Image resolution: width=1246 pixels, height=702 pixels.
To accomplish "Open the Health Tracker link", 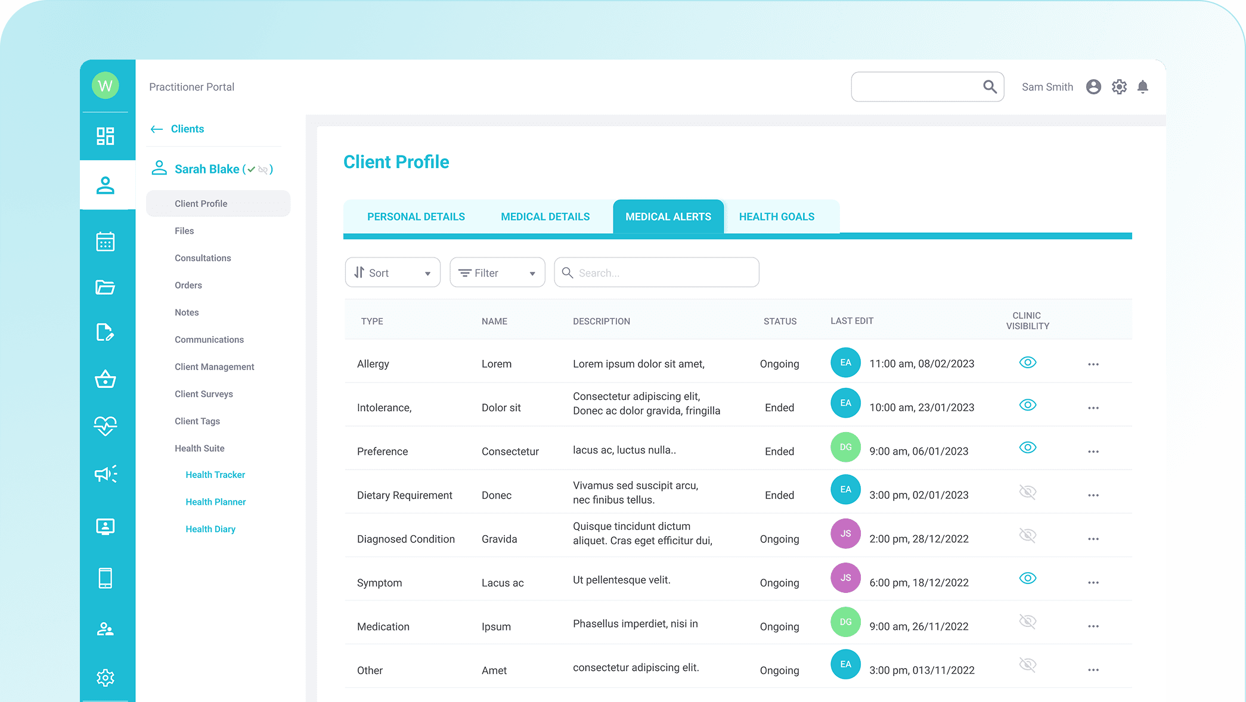I will pos(215,475).
